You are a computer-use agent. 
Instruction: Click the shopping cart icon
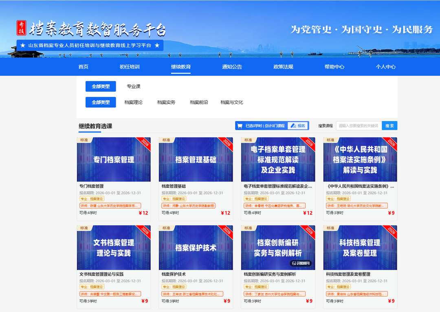point(240,126)
